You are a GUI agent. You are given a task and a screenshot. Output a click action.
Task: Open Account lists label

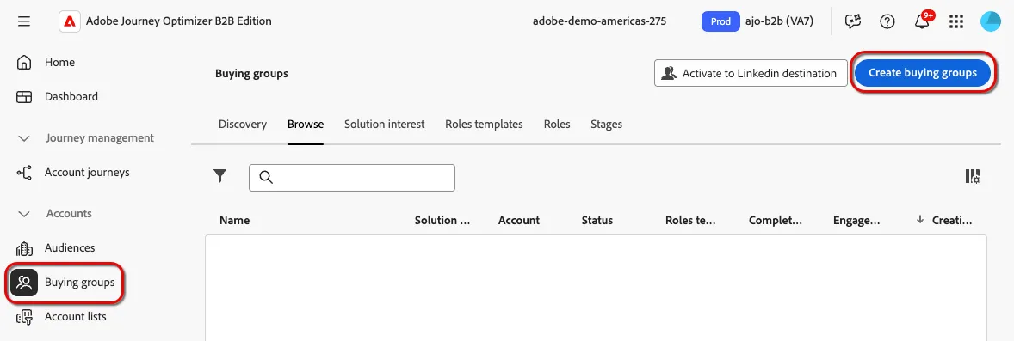coord(76,316)
